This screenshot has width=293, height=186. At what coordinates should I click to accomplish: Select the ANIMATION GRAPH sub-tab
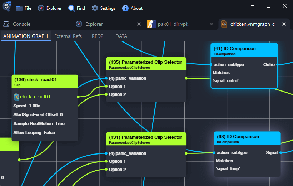pos(26,36)
